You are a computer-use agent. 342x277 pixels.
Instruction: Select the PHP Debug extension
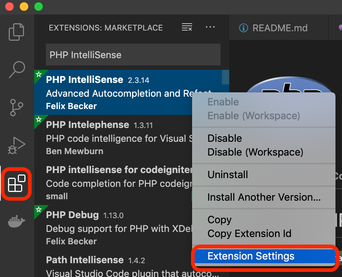(x=113, y=228)
